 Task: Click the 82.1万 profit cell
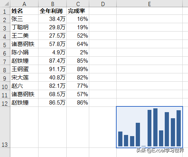pyautogui.click(x=52, y=86)
